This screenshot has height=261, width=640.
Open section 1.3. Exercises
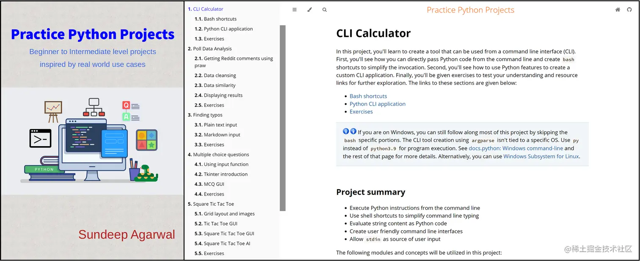tap(209, 39)
